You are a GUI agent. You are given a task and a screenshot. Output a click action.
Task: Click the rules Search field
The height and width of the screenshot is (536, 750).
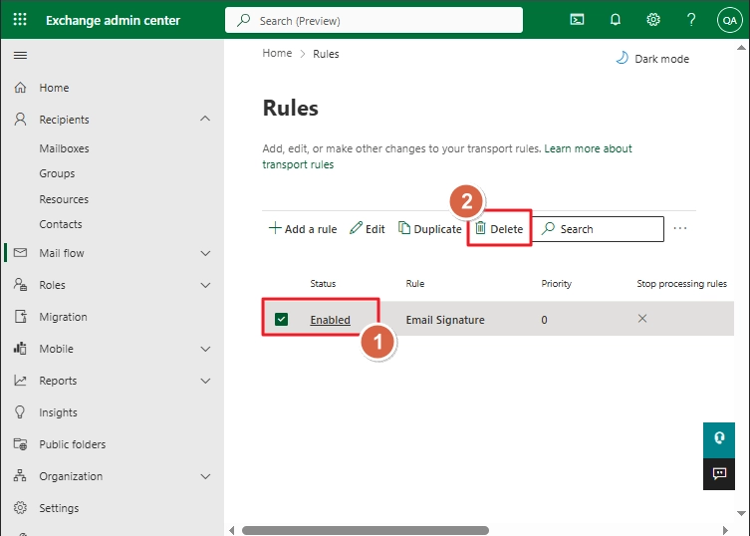[x=598, y=229]
